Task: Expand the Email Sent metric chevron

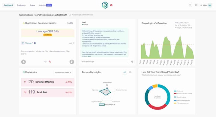Action: coord(25,92)
